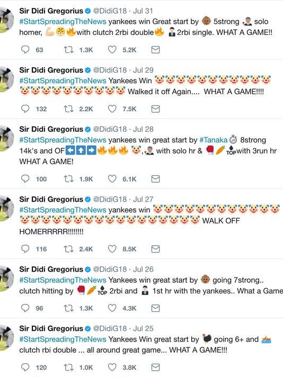283x377 pixels.
Task: Open reply on the Jul 26 tweet
Action: (x=25, y=308)
